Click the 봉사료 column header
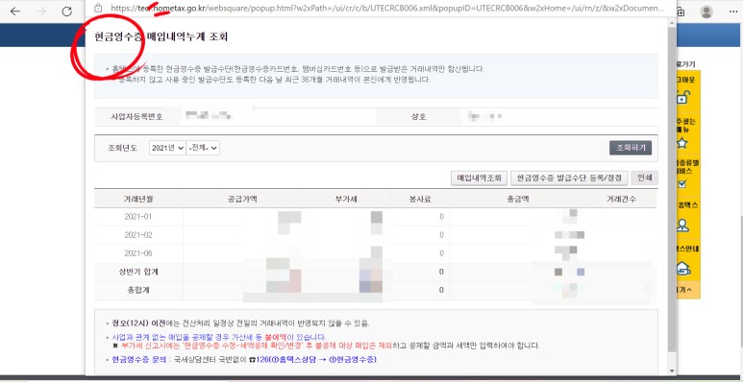743x382 pixels. (420, 200)
